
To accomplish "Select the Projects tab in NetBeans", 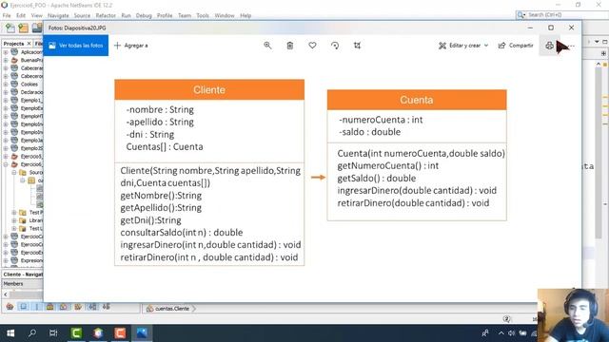I will coord(14,44).
